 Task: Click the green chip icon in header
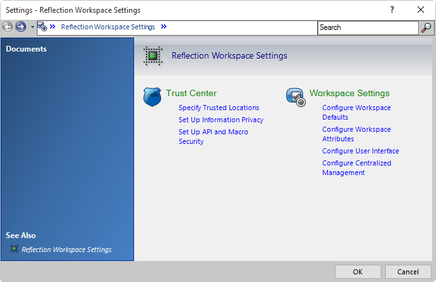tap(152, 56)
